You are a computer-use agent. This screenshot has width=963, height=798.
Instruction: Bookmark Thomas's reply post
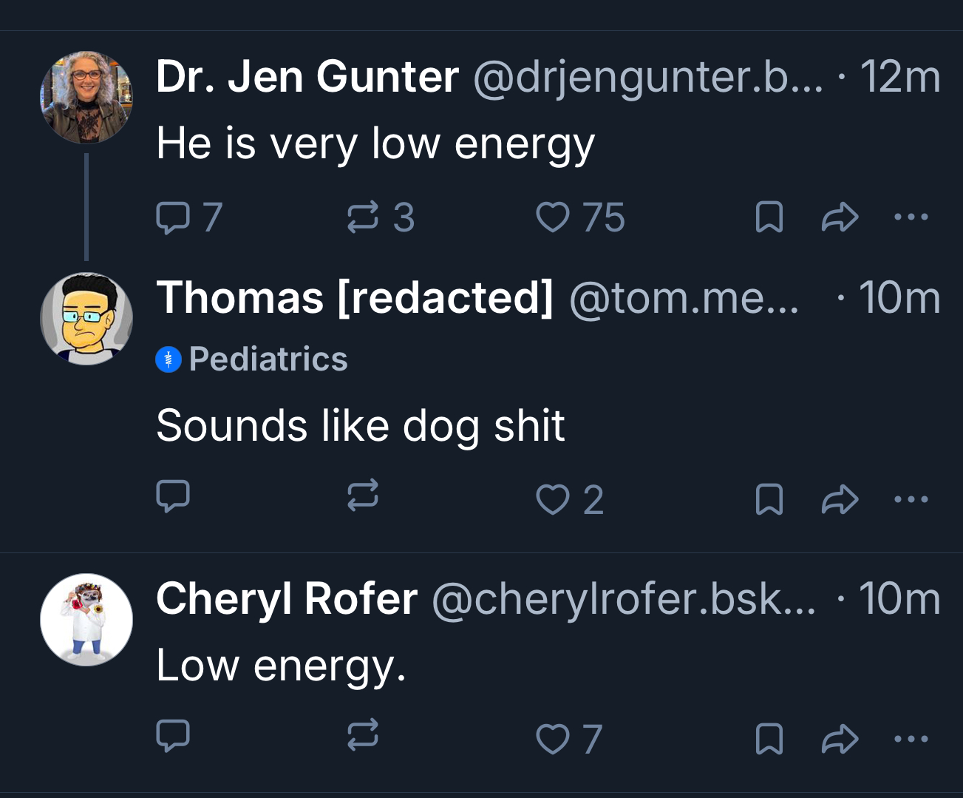coord(769,499)
